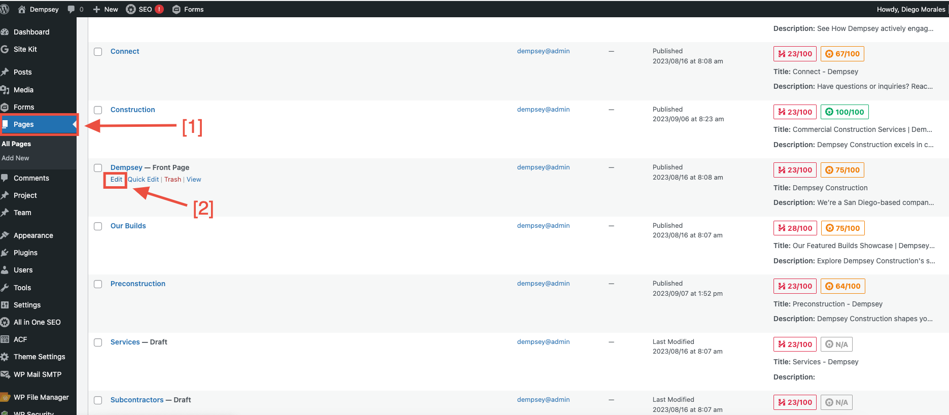Click 'Title: Dempsey Construction' SEO text
The width and height of the screenshot is (949, 415).
pos(821,188)
